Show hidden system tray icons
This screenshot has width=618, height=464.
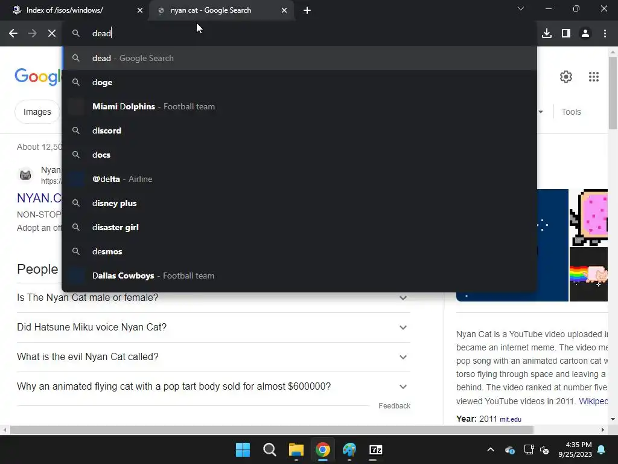coord(491,449)
